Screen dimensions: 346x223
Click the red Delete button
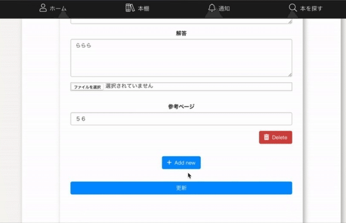pos(276,137)
